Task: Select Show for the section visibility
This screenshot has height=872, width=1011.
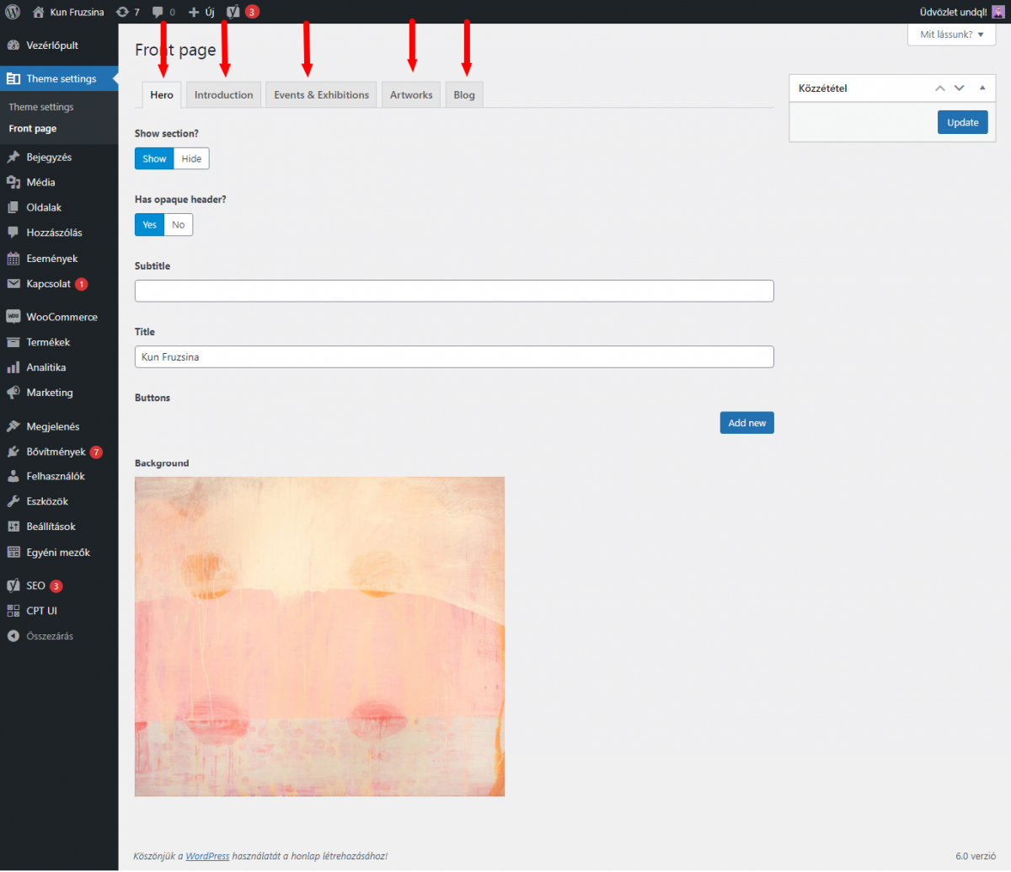Action: (154, 158)
